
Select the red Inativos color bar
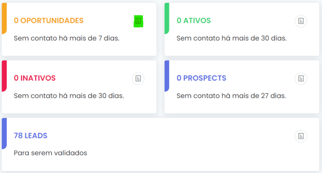(4, 76)
